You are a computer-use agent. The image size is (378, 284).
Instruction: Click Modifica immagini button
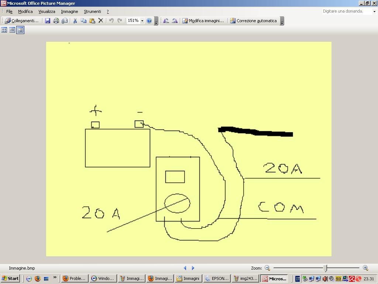tap(203, 21)
